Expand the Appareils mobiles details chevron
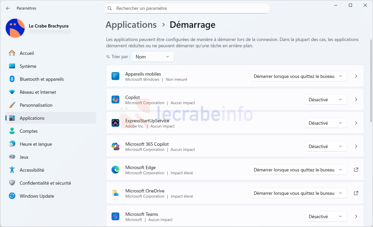This screenshot has width=373, height=227. [356, 76]
